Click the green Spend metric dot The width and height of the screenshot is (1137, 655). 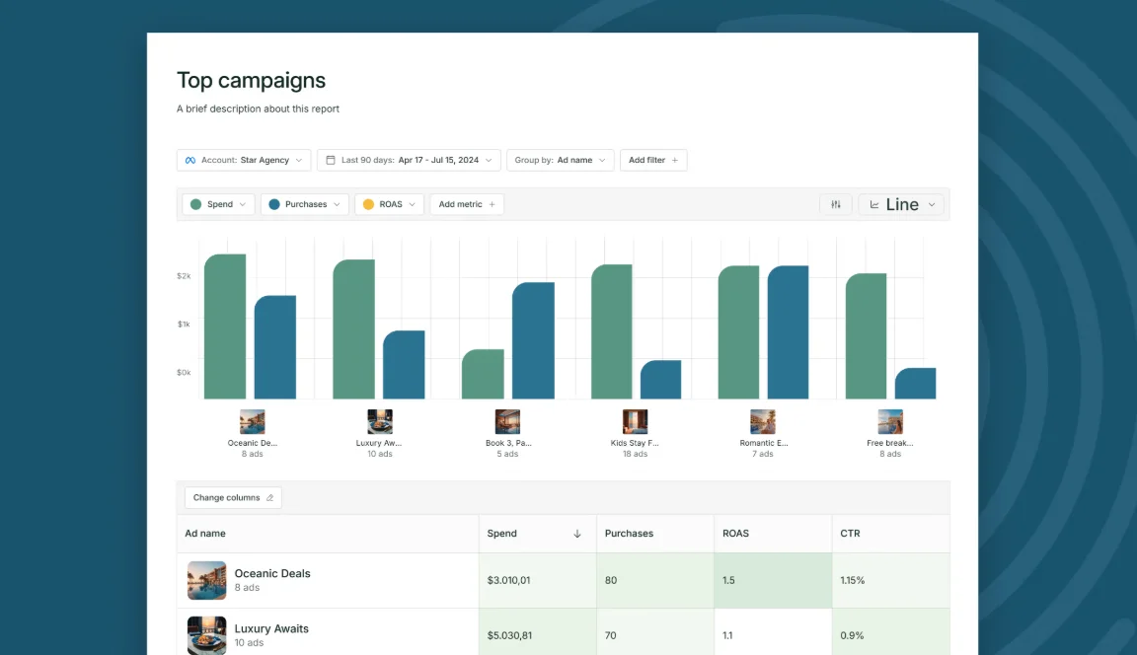pyautogui.click(x=196, y=203)
